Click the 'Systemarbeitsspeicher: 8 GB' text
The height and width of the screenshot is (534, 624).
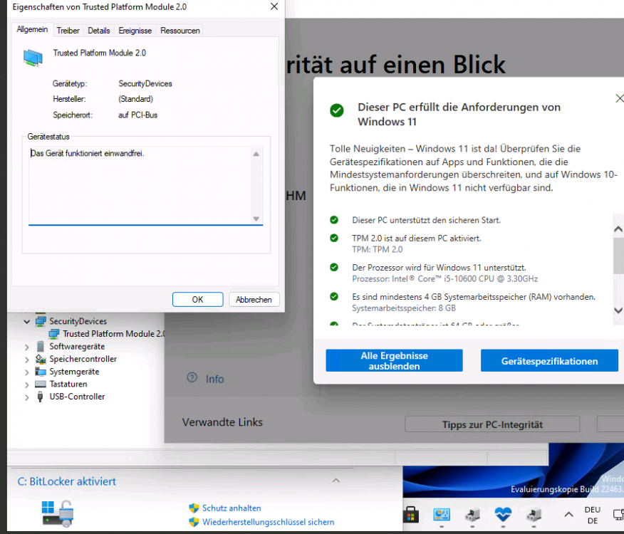(x=404, y=308)
